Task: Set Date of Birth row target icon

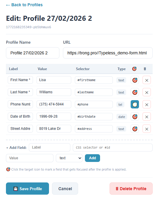Action: coord(135,116)
